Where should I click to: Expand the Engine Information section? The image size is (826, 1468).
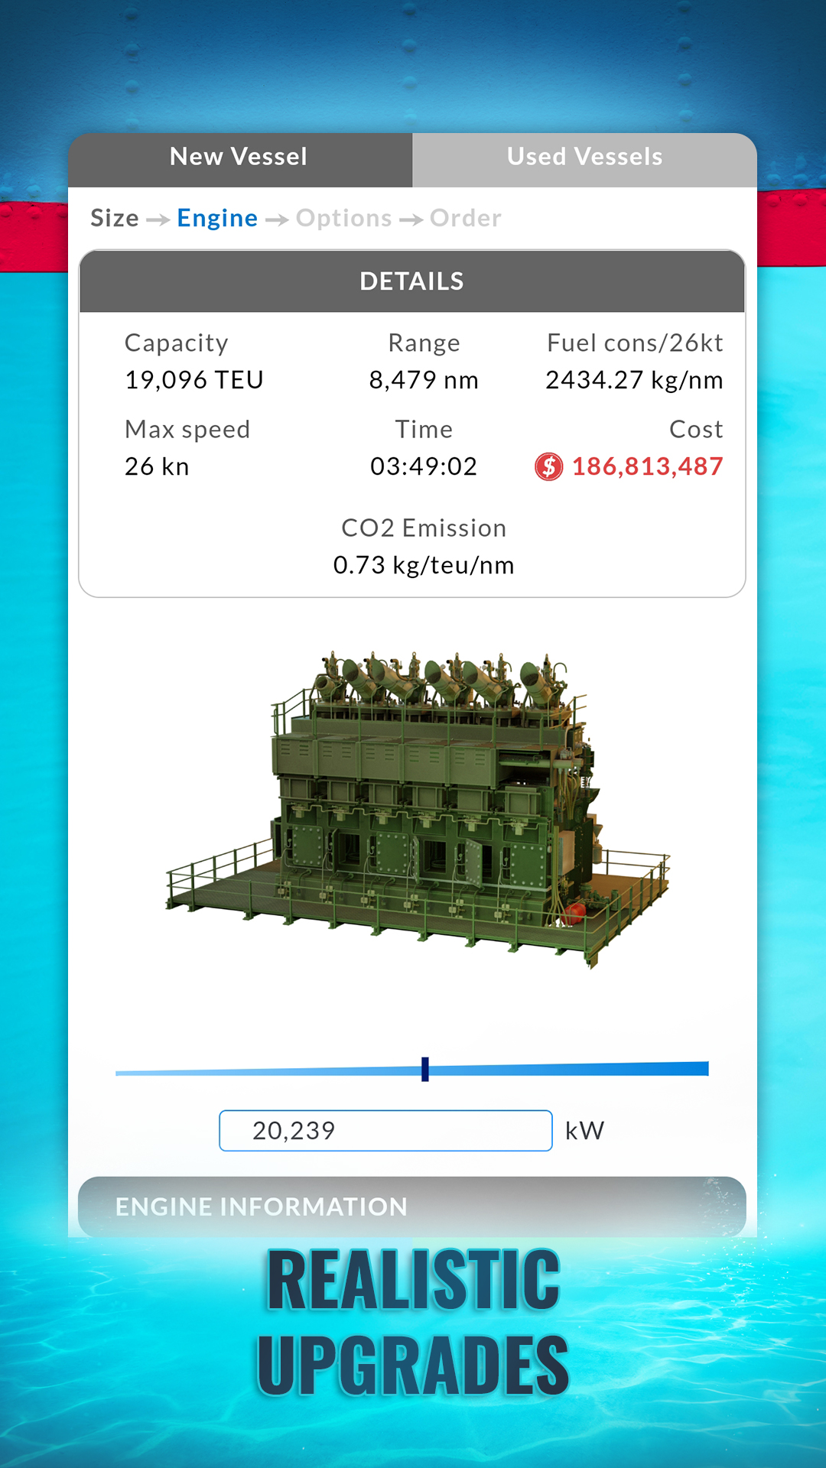point(411,1207)
